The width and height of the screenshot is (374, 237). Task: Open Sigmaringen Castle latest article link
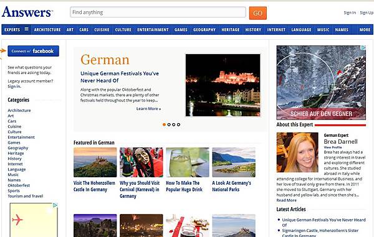tap(320, 233)
